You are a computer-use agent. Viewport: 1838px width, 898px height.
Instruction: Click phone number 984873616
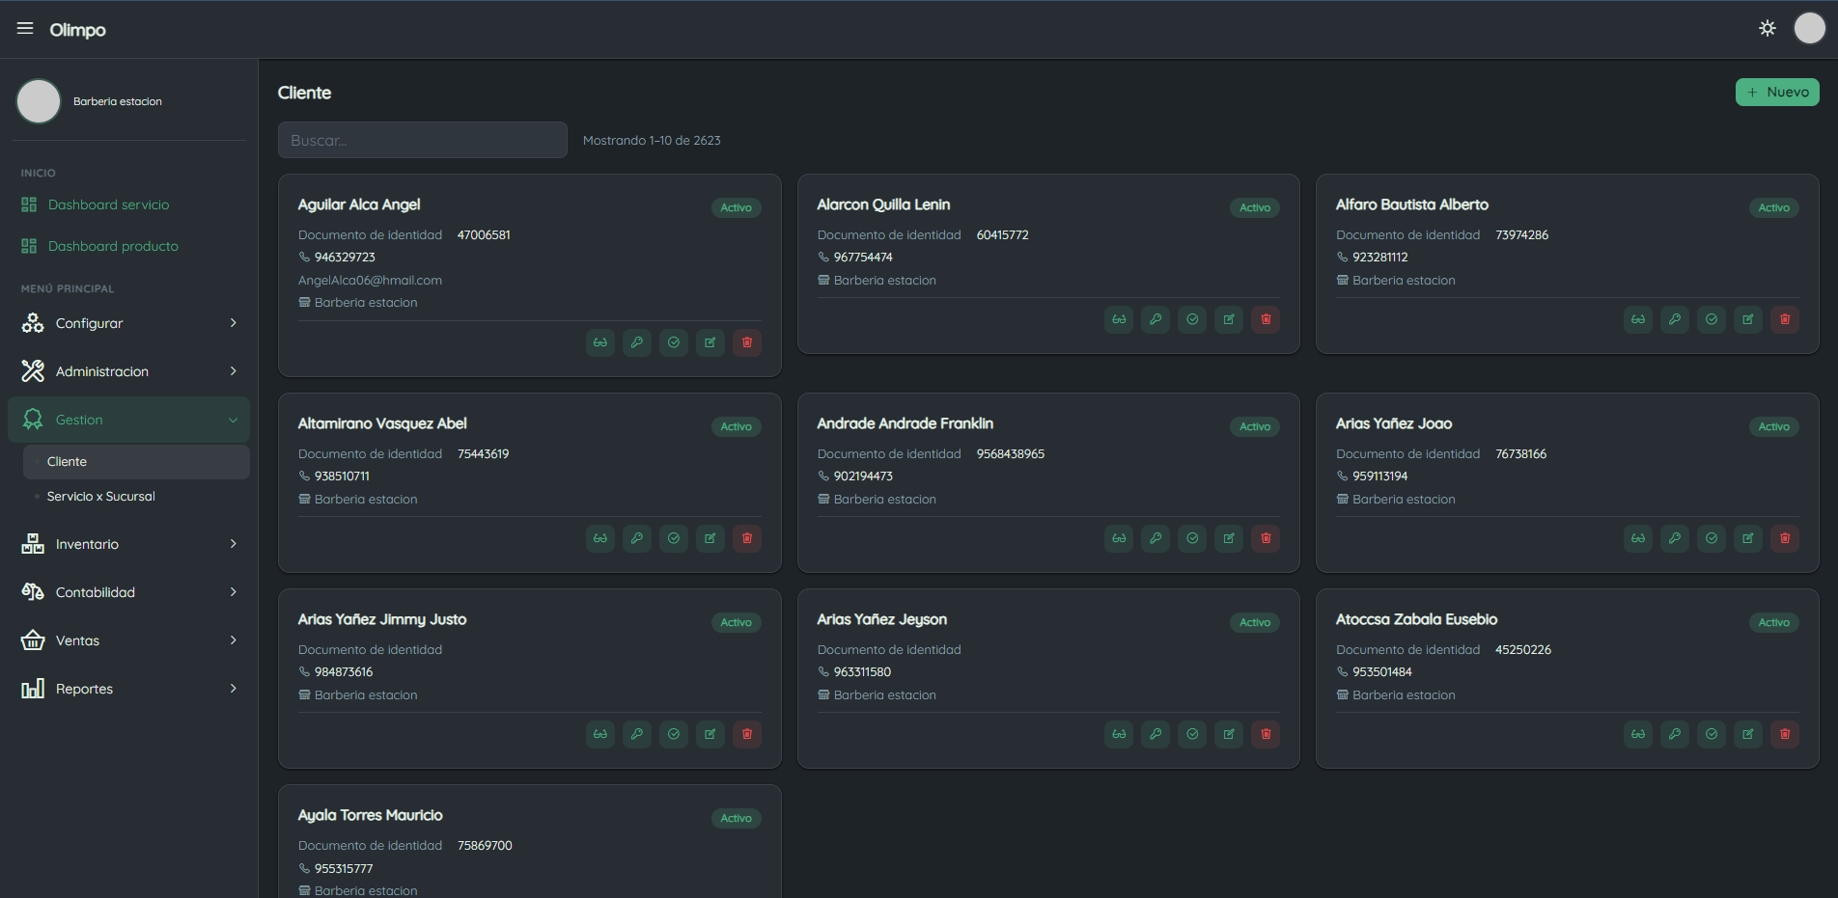344,672
